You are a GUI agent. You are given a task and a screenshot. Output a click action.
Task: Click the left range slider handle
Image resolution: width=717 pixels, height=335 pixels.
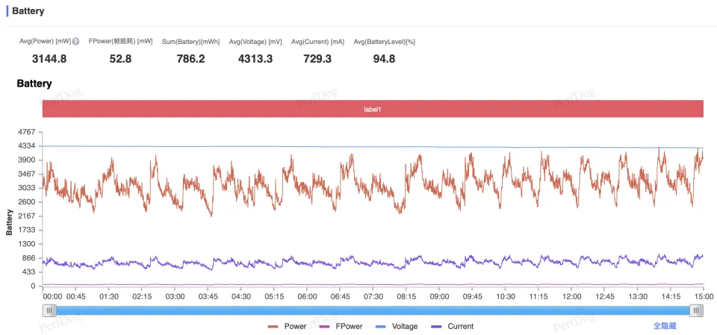click(49, 310)
